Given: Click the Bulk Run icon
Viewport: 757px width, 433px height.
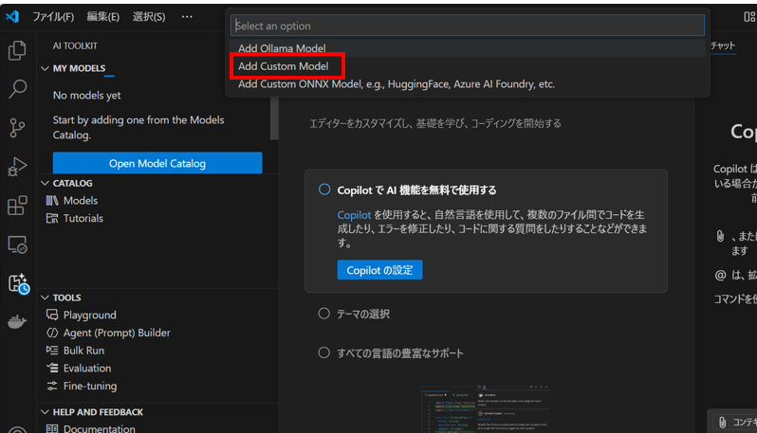Looking at the screenshot, I should 52,350.
